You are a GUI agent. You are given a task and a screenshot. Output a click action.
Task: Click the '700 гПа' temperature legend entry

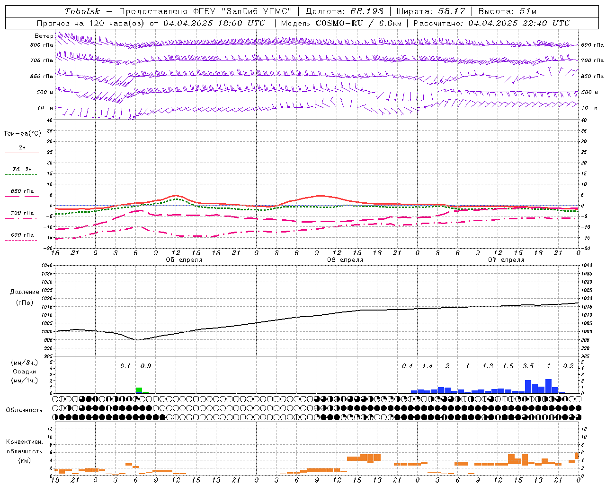click(22, 213)
